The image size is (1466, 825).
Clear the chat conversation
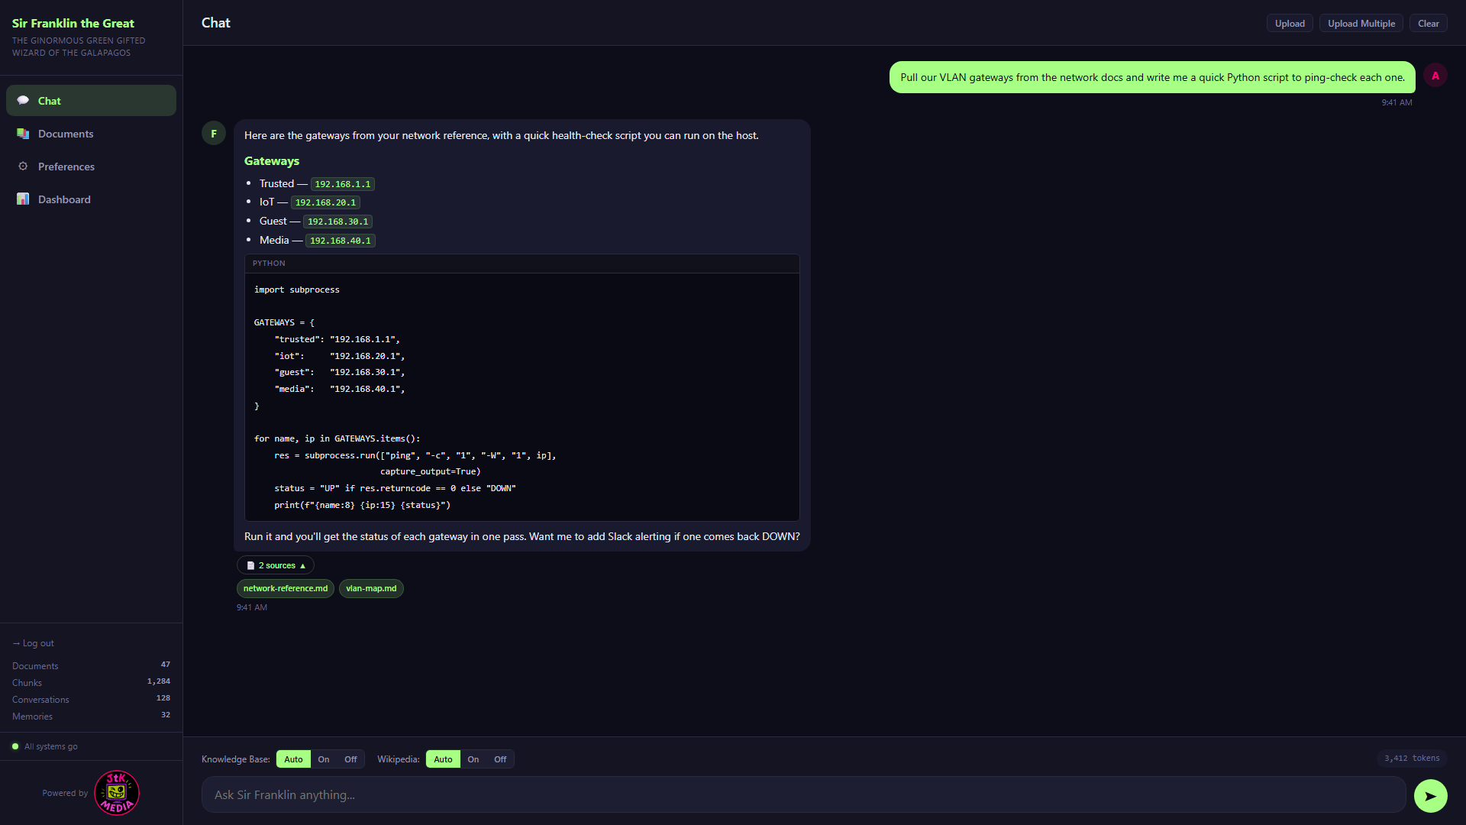click(x=1428, y=24)
